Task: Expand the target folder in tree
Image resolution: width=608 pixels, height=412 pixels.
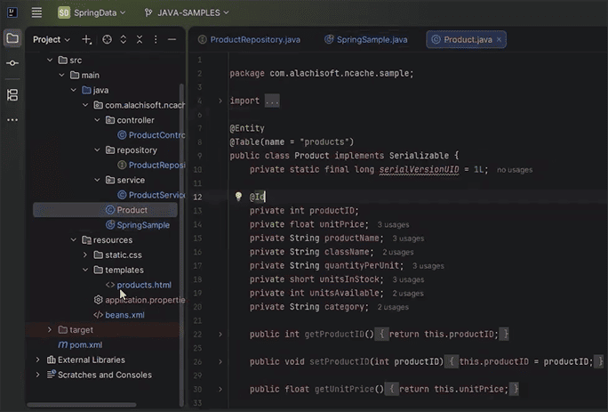Action: click(49, 330)
